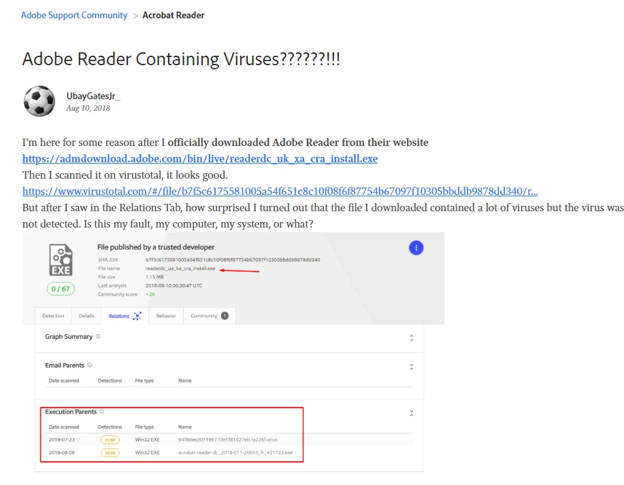
Task: Open the soccer ball avatar of UbayGatesJr_
Action: pos(39,101)
